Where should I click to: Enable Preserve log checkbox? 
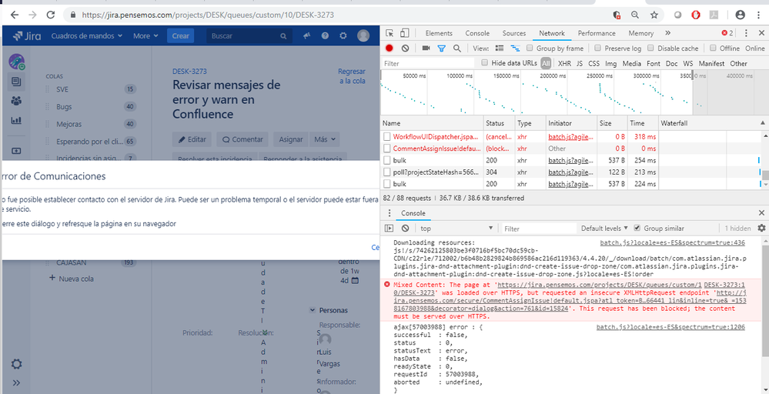coord(597,48)
